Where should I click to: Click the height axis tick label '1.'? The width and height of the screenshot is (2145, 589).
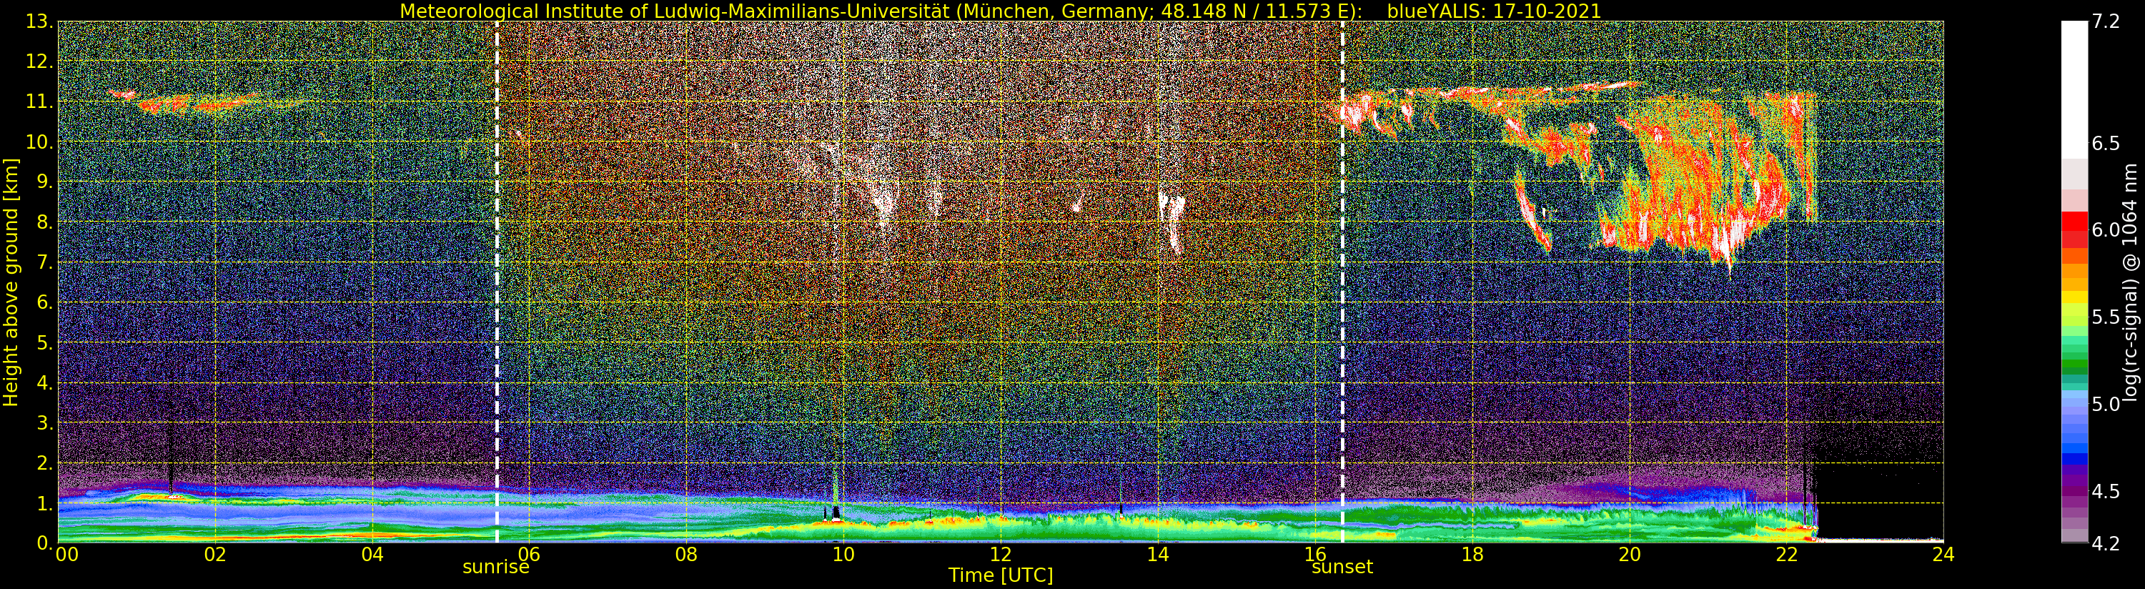(44, 503)
